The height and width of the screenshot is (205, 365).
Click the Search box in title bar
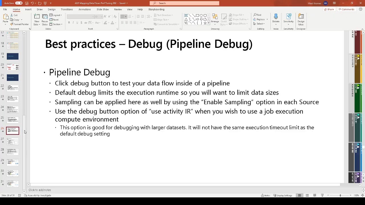pos(184,3)
